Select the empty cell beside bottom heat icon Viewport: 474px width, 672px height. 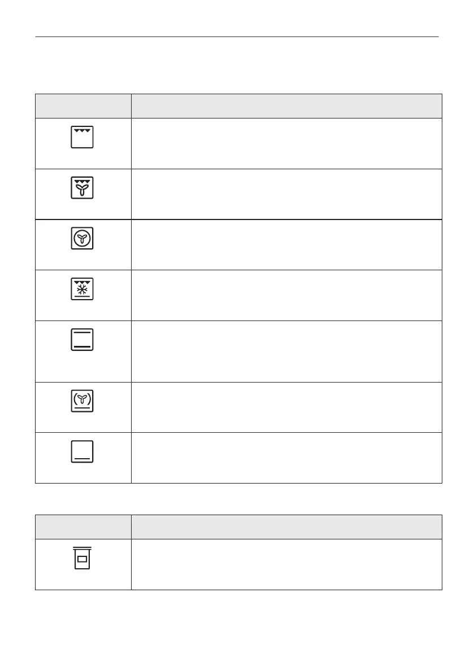[286, 458]
